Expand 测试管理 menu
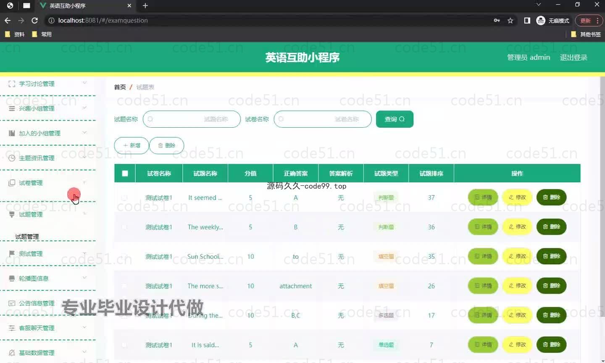Image resolution: width=605 pixels, height=363 pixels. pos(48,254)
